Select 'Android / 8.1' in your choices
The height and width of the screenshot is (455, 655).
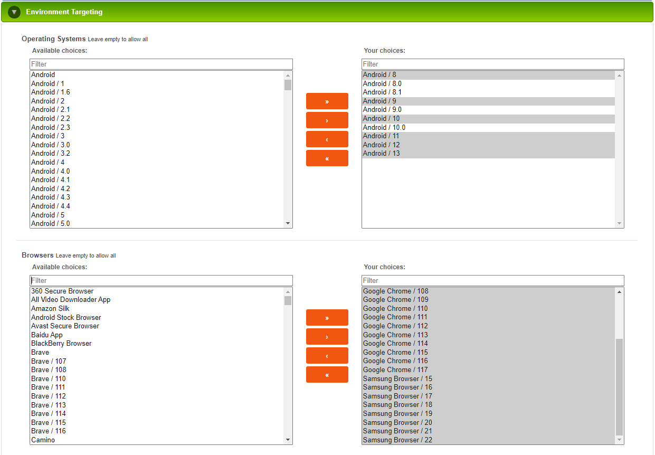coord(489,92)
